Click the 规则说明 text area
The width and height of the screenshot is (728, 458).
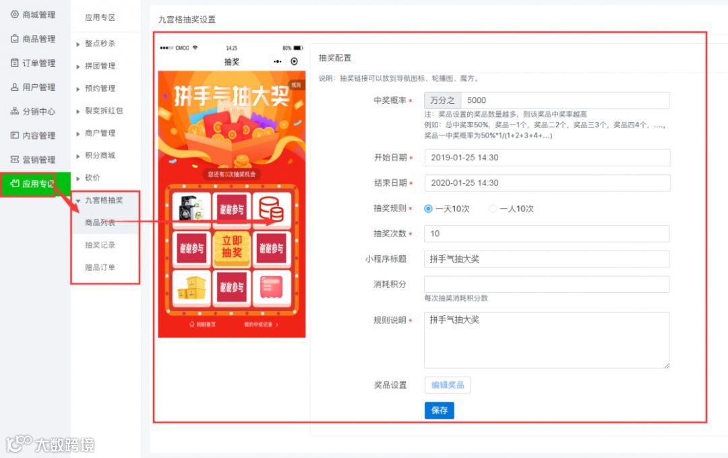click(547, 340)
